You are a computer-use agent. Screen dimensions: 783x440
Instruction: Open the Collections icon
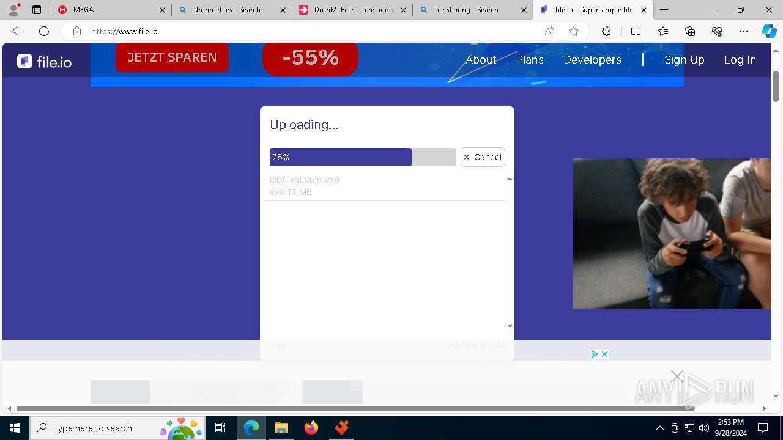[x=690, y=31]
